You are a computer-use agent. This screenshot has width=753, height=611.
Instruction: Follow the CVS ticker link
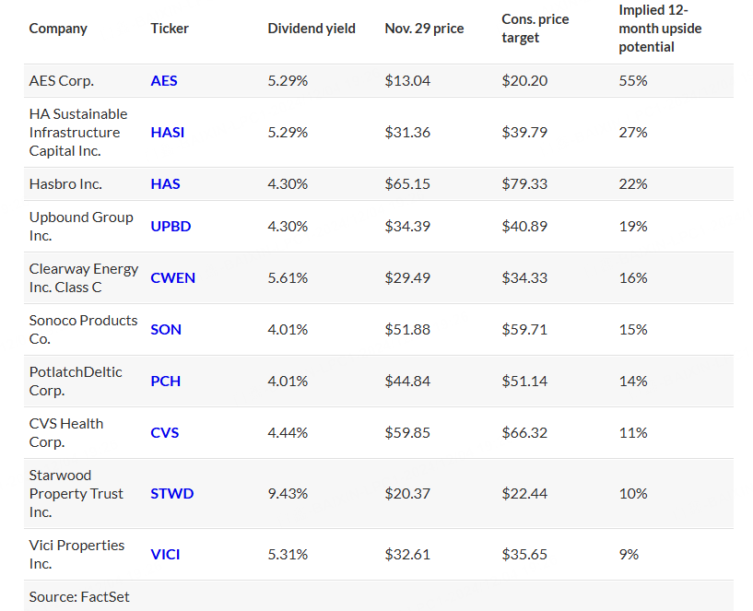165,433
